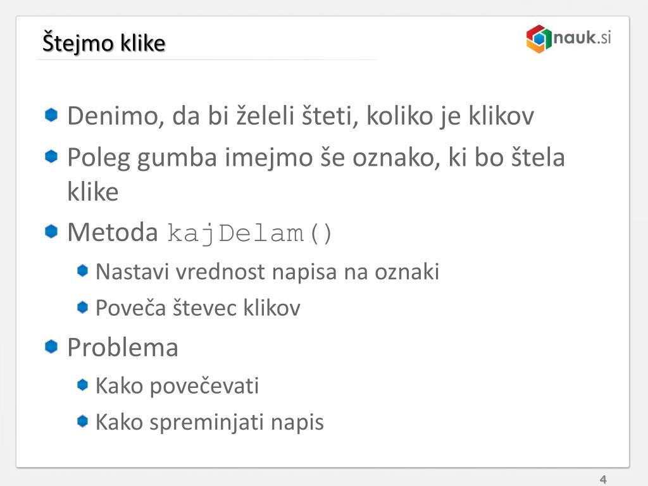Select the slide title Štejmo klike
The height and width of the screenshot is (486, 648).
104,43
